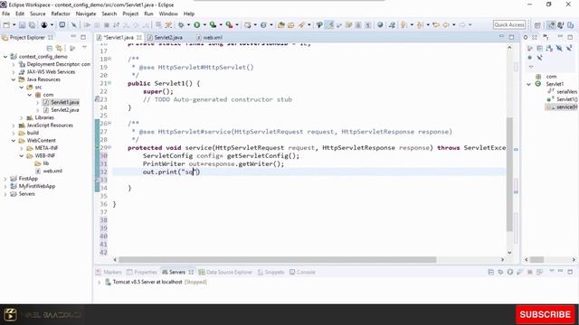Click the Run Last Coverage toolbar icon
The image size is (579, 325).
coord(214,24)
